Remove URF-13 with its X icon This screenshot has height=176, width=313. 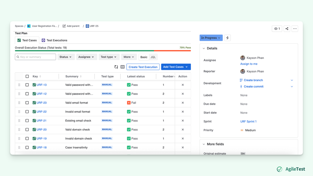tap(183, 85)
